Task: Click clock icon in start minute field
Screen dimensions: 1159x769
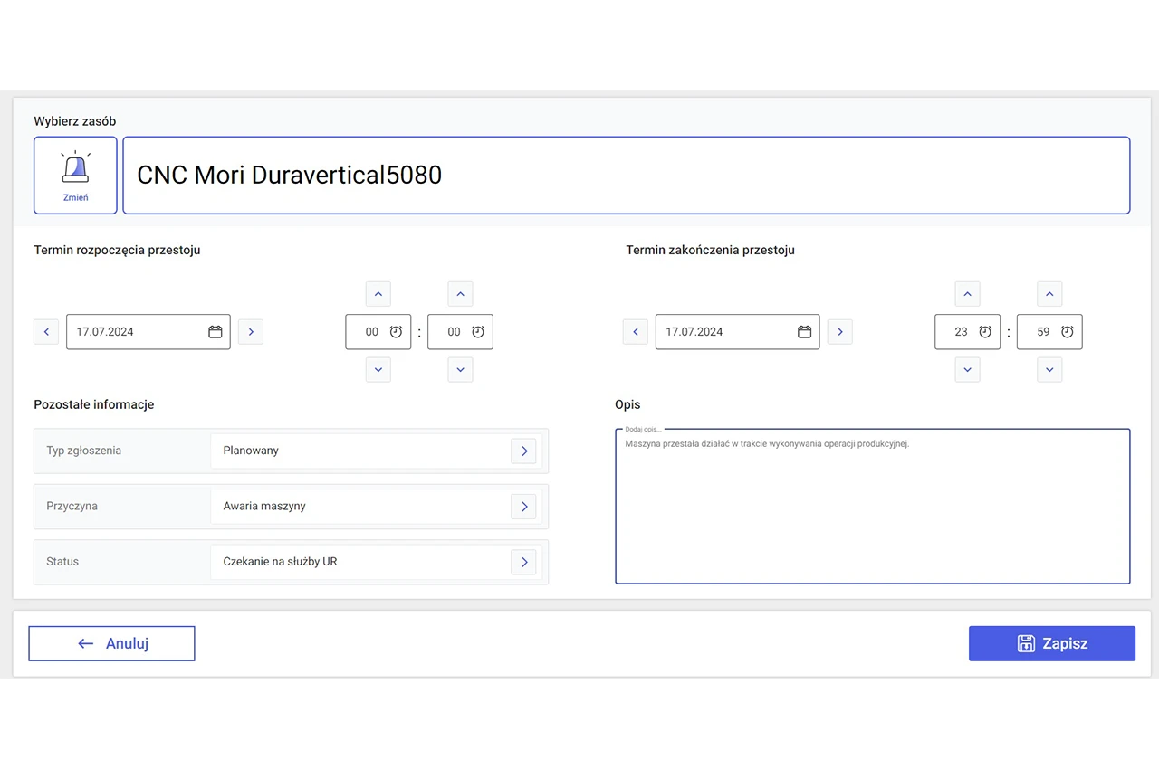Action: click(478, 332)
